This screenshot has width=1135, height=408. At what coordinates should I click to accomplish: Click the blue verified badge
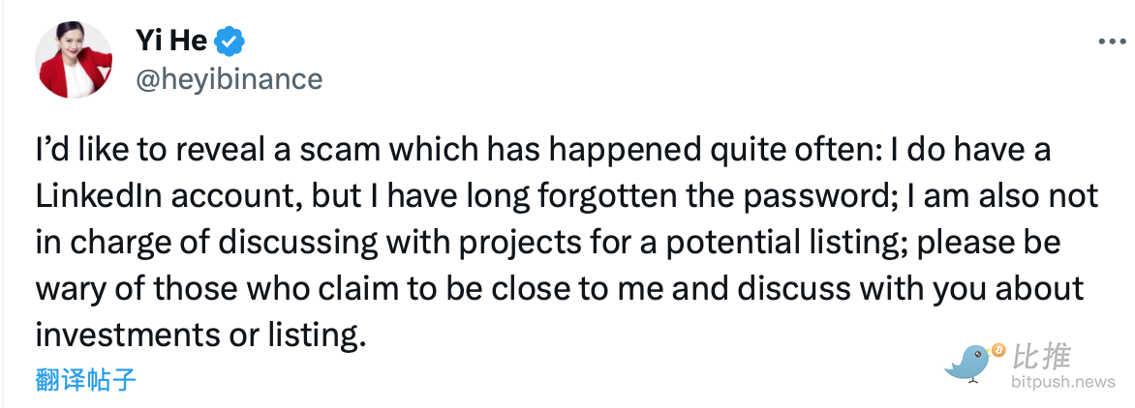[230, 42]
